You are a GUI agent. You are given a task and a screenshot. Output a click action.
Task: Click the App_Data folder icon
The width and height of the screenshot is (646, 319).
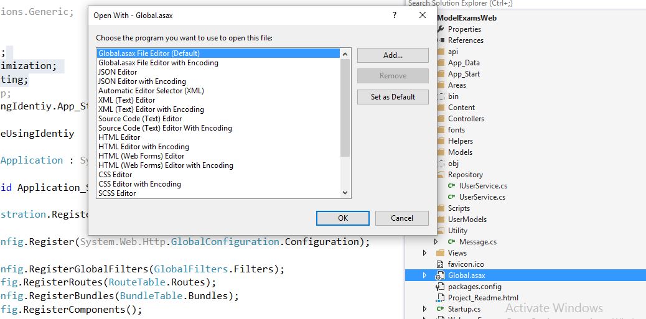tap(441, 63)
